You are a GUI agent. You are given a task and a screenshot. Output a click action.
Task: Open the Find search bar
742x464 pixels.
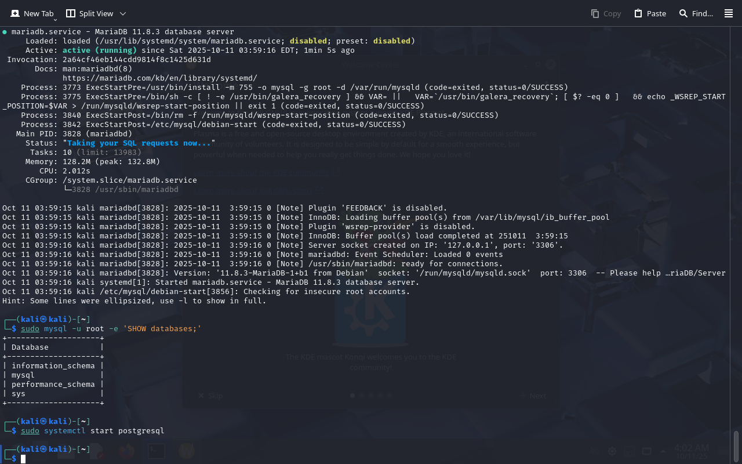[x=696, y=13]
